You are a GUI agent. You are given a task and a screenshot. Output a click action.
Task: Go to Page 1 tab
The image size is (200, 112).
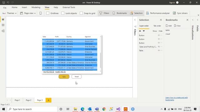tap(17, 100)
